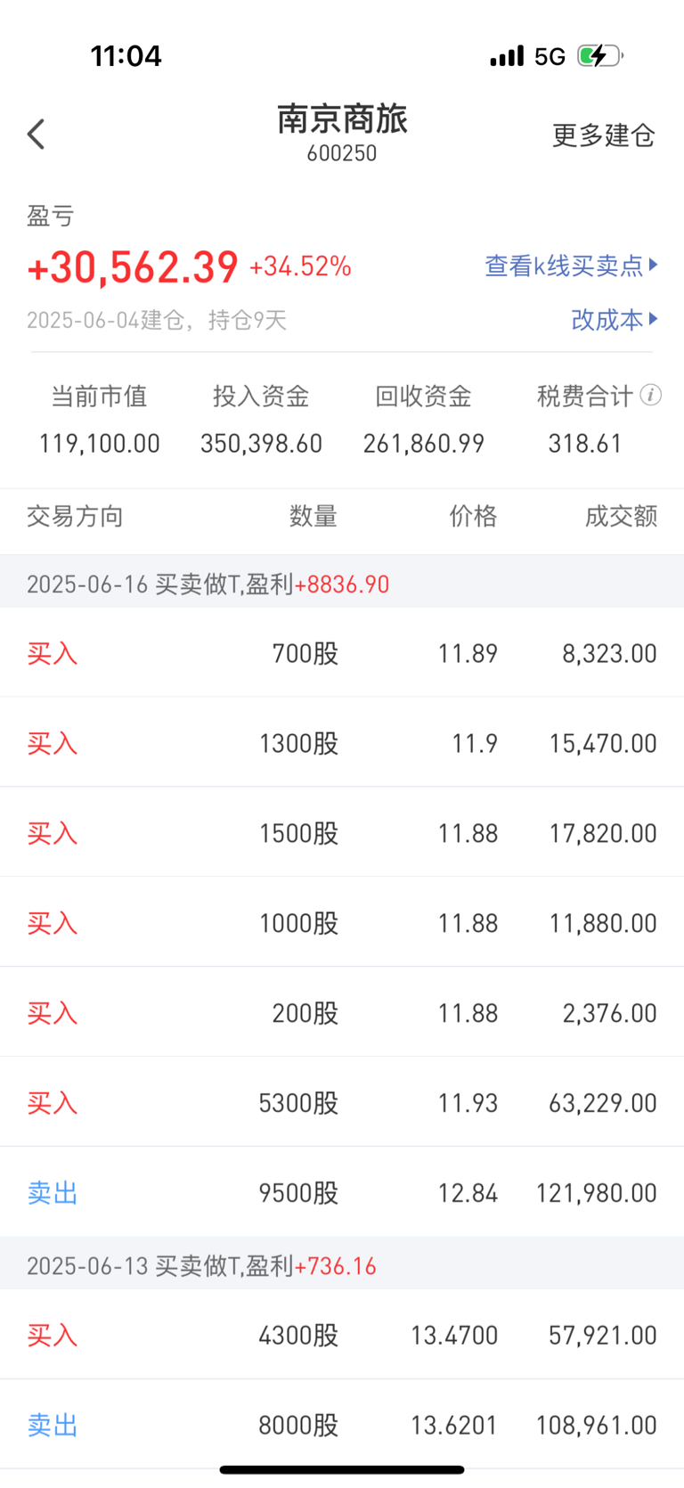The image size is (684, 1488).
Task: Tap the +30,562.39 profit figure
Action: pos(133,266)
